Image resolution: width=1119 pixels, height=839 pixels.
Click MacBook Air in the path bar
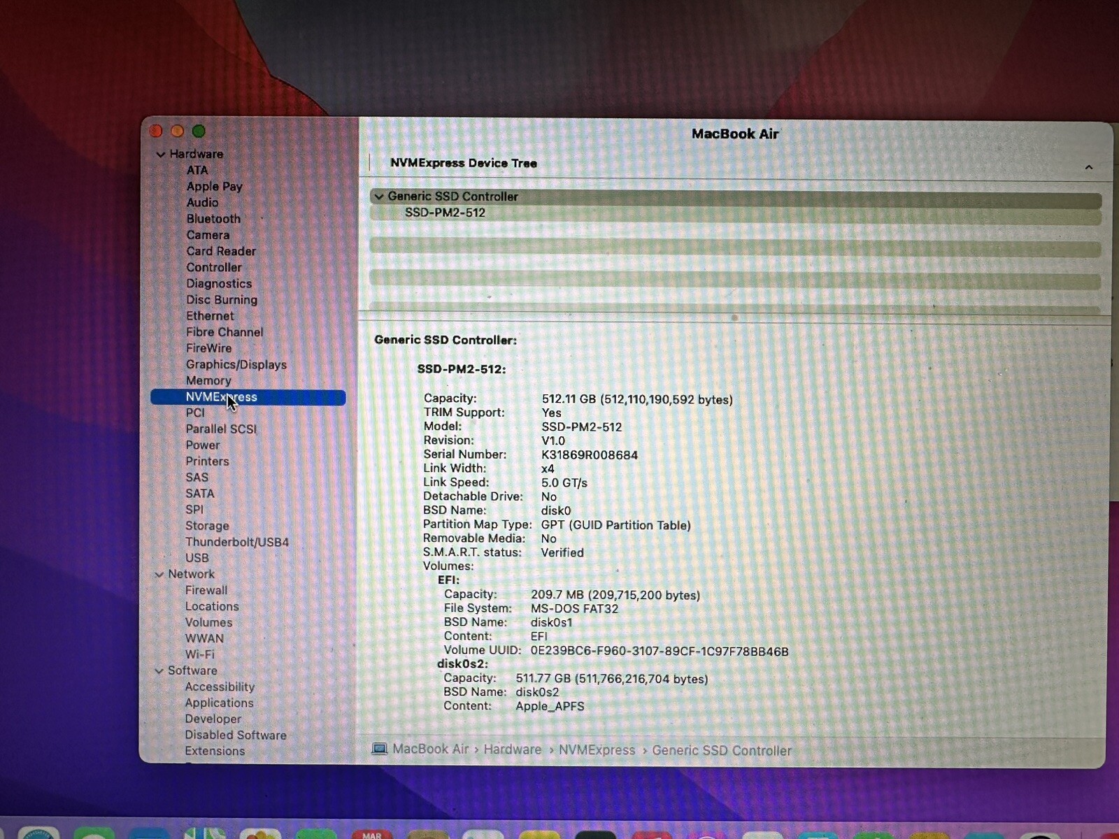(430, 750)
